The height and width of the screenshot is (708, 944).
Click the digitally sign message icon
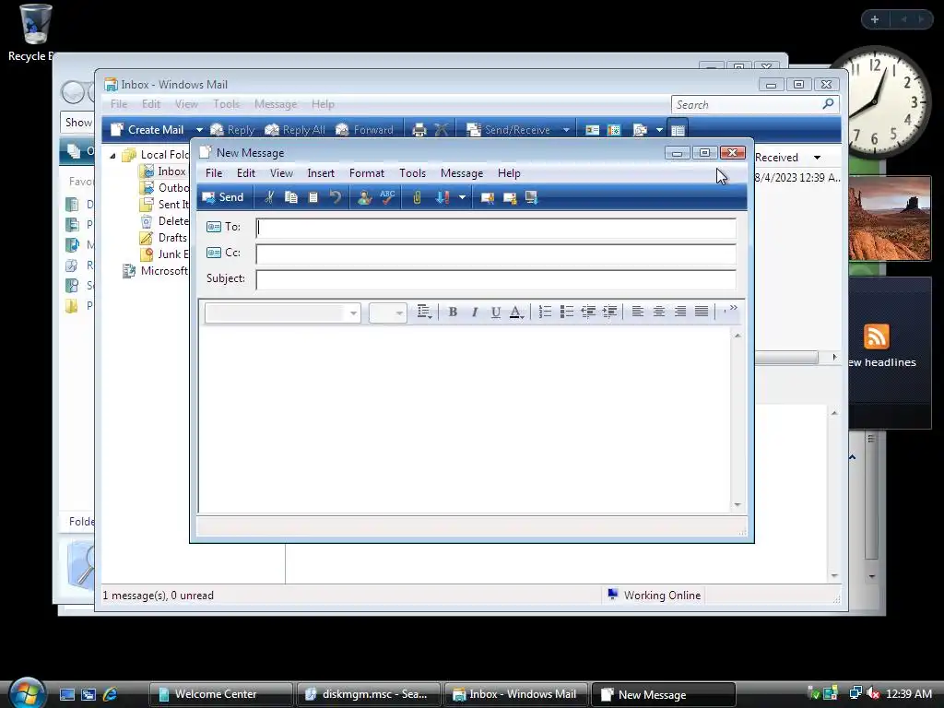(487, 197)
